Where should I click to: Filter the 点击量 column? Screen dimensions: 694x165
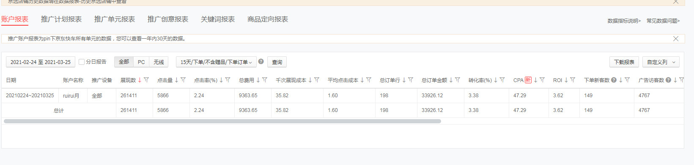click(183, 80)
